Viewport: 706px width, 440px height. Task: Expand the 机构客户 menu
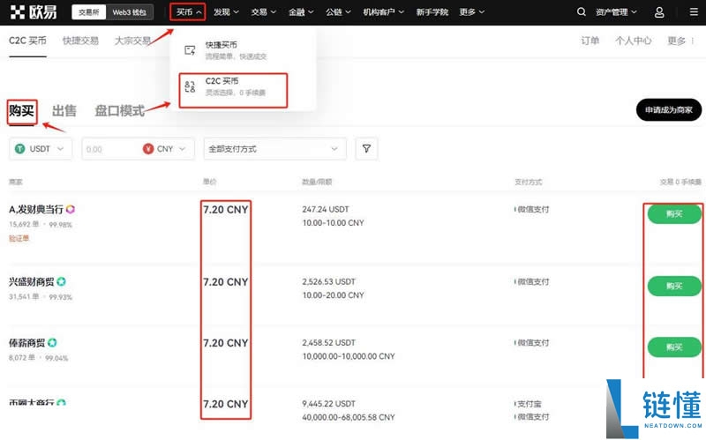384,12
